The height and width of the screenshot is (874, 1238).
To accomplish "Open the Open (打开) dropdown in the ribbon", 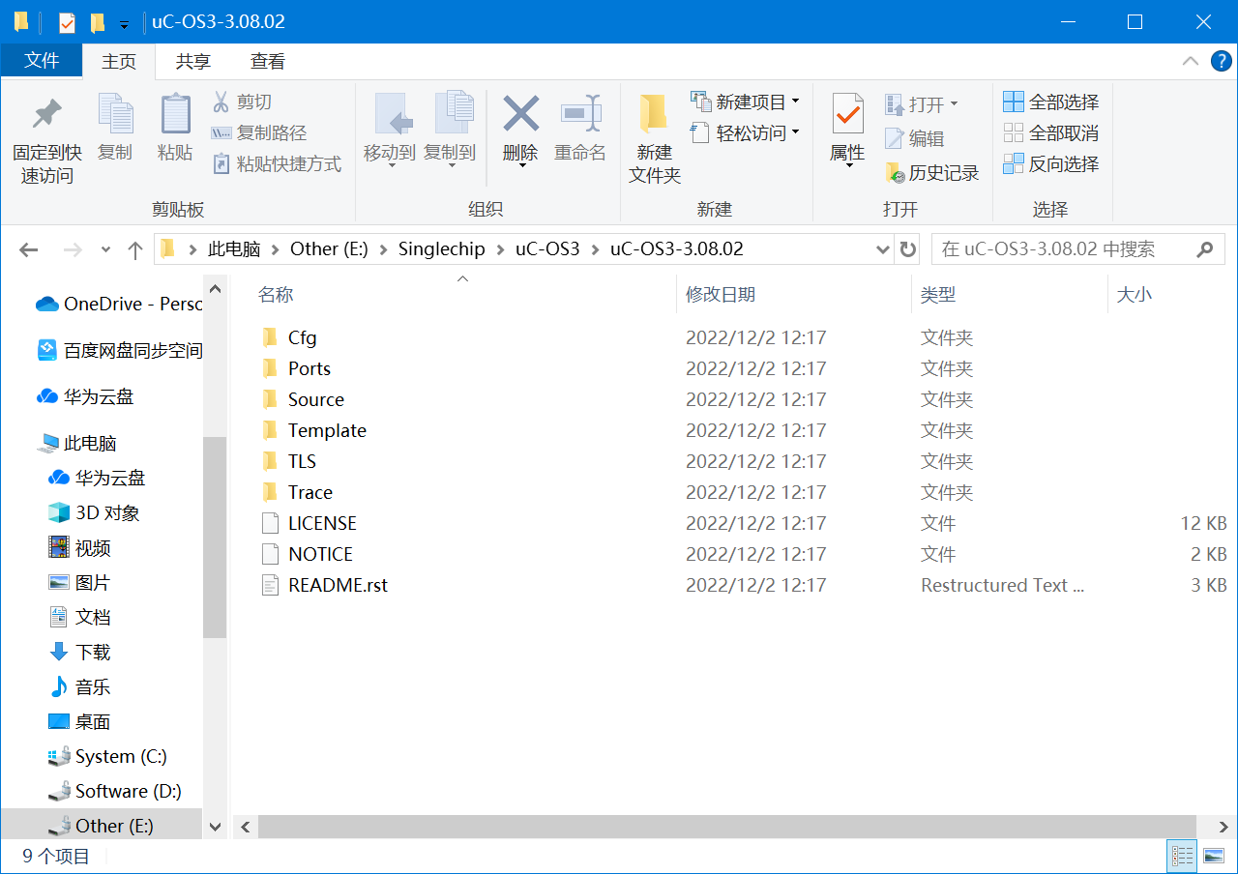I will click(x=954, y=103).
